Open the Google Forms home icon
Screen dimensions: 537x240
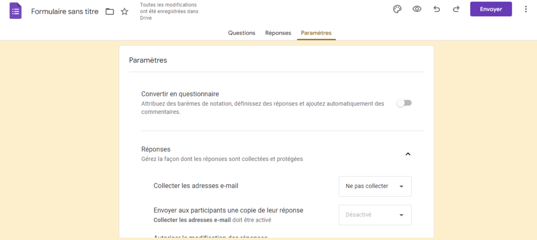point(15,12)
